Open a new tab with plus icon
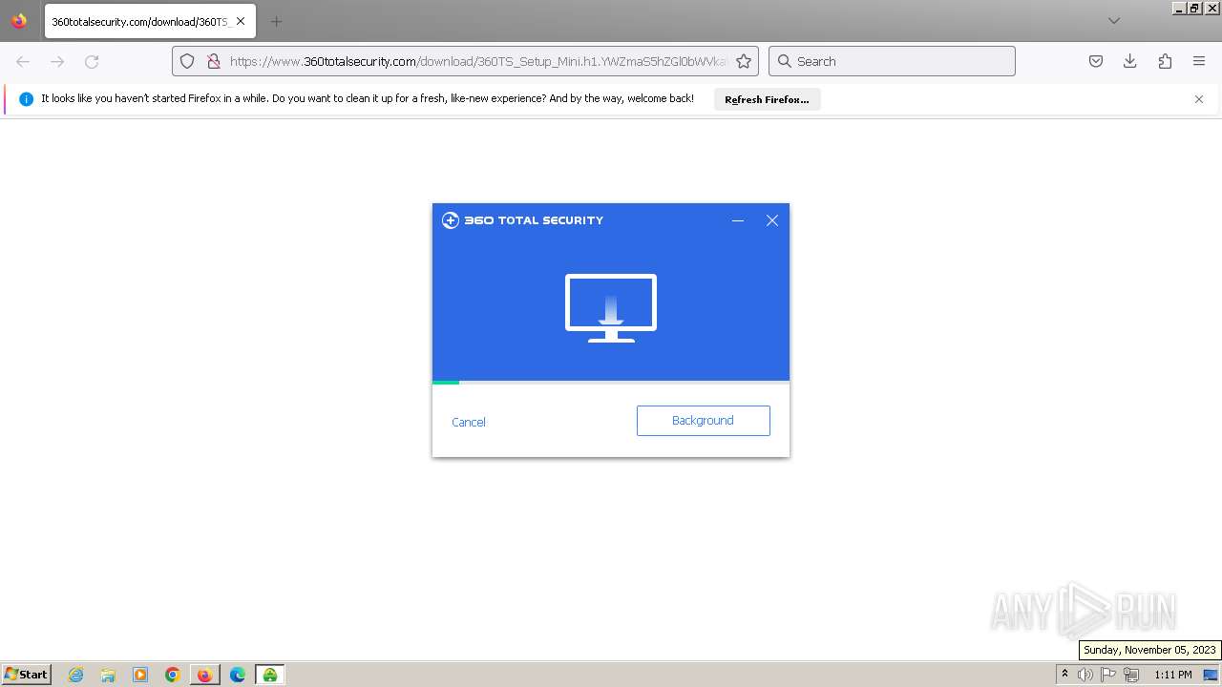 tap(276, 21)
